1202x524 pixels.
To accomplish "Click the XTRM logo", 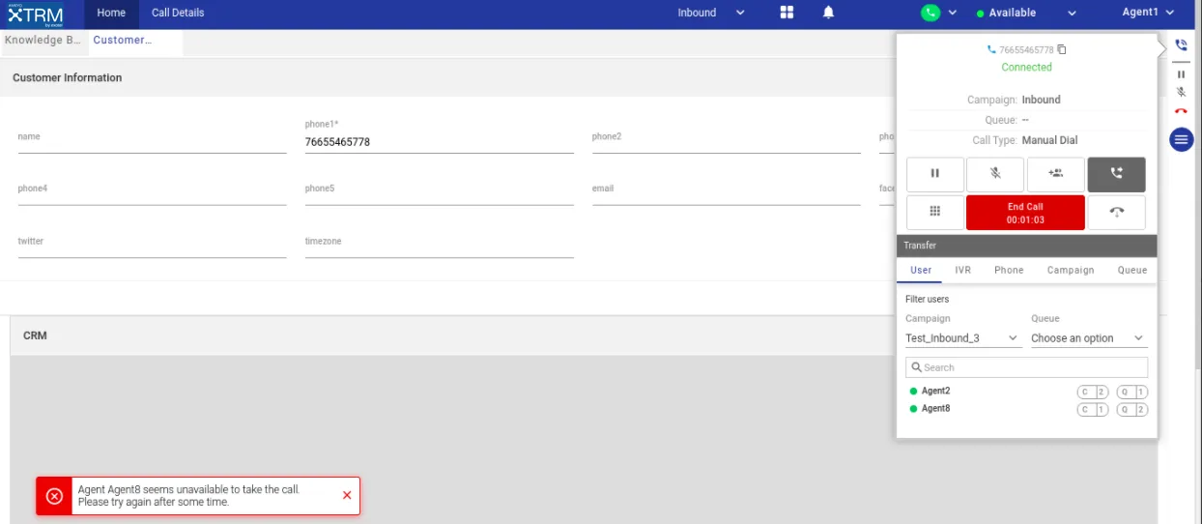I will [x=36, y=13].
